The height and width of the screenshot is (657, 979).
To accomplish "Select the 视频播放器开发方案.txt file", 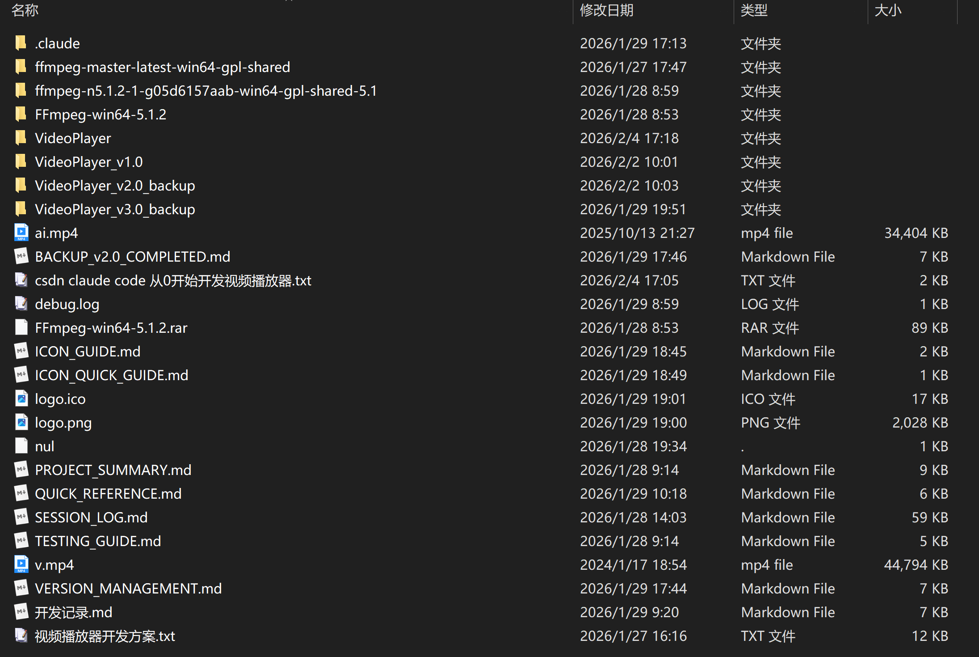I will pos(105,636).
